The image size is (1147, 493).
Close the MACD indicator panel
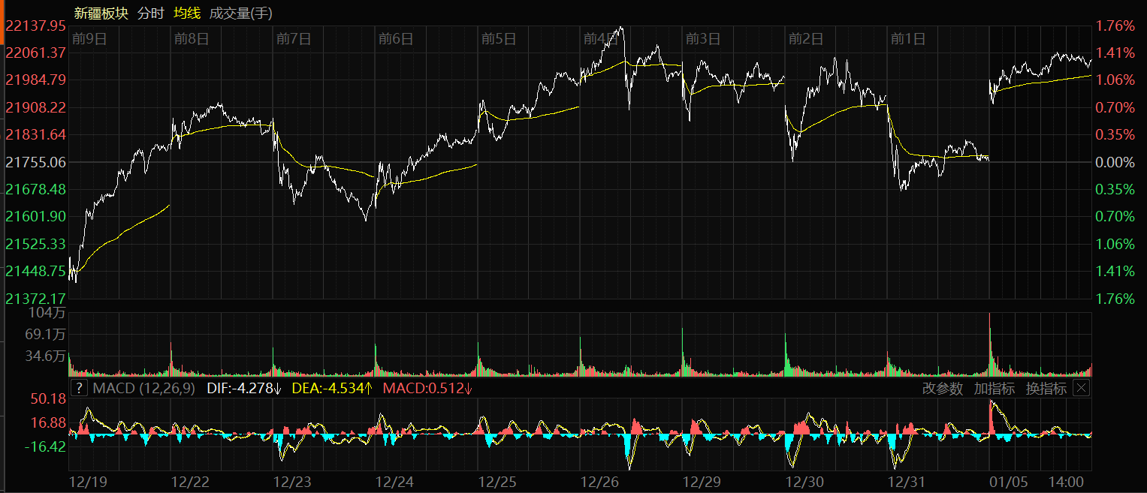(1080, 388)
